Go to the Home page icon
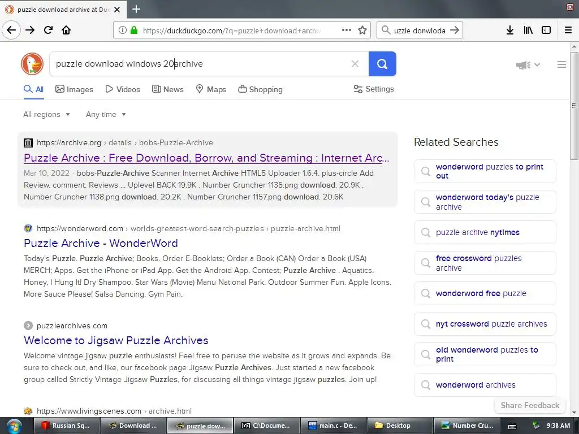The width and height of the screenshot is (579, 434). tap(66, 30)
